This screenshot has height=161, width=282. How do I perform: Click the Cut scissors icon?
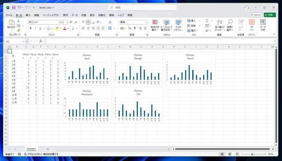click(x=19, y=21)
